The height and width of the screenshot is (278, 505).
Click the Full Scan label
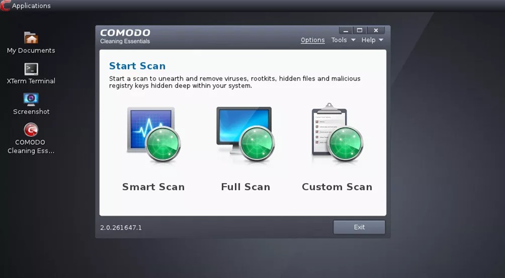pos(245,187)
